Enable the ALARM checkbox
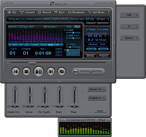The image size is (146, 137). click(98, 29)
